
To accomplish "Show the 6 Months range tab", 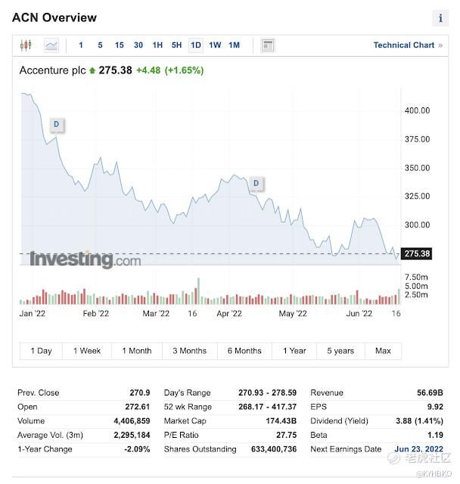I will tap(244, 351).
